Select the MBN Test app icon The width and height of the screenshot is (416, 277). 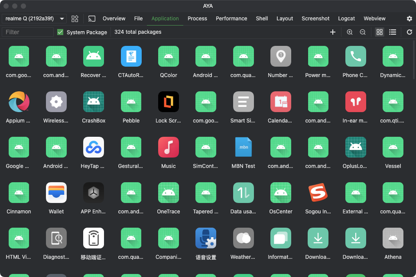click(243, 147)
